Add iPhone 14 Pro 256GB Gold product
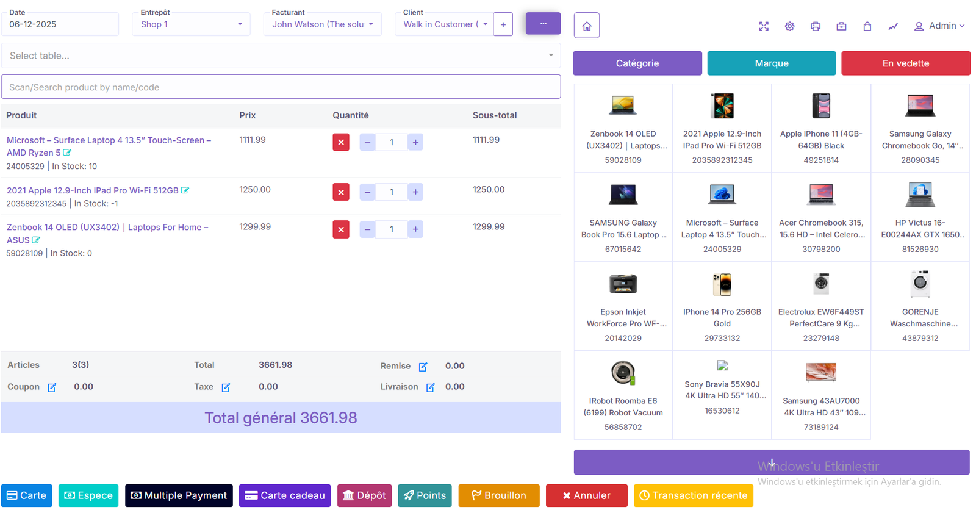The width and height of the screenshot is (976, 510). 722,306
